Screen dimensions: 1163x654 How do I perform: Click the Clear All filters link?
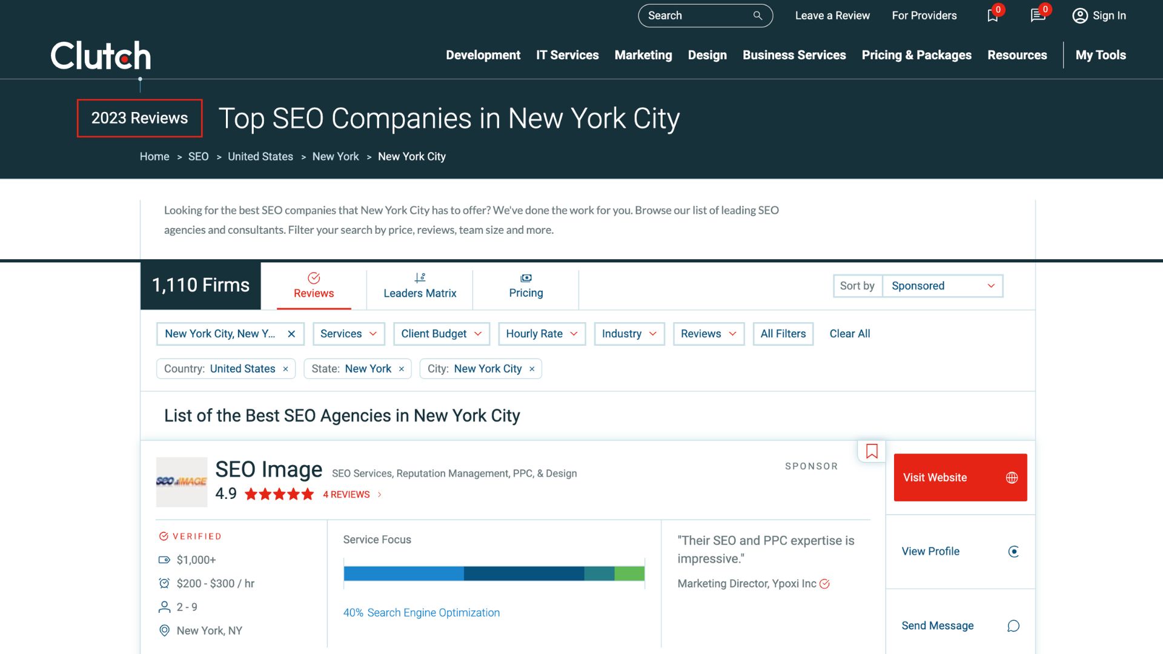tap(849, 334)
